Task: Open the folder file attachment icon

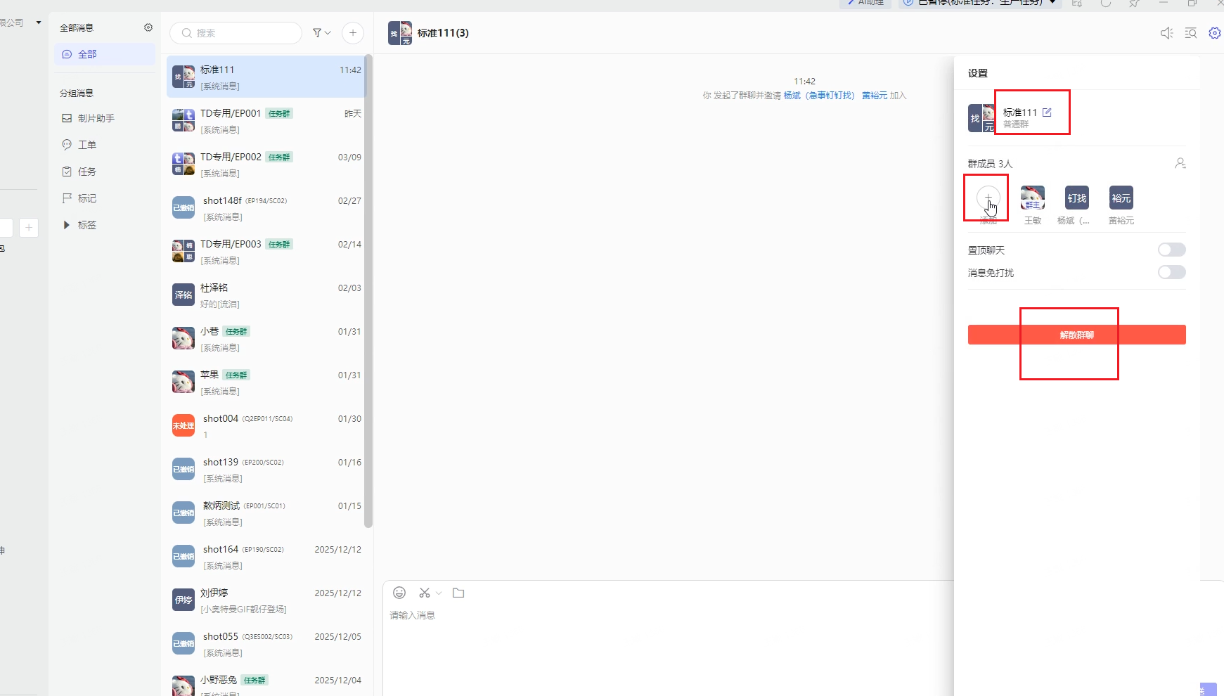Action: (458, 593)
